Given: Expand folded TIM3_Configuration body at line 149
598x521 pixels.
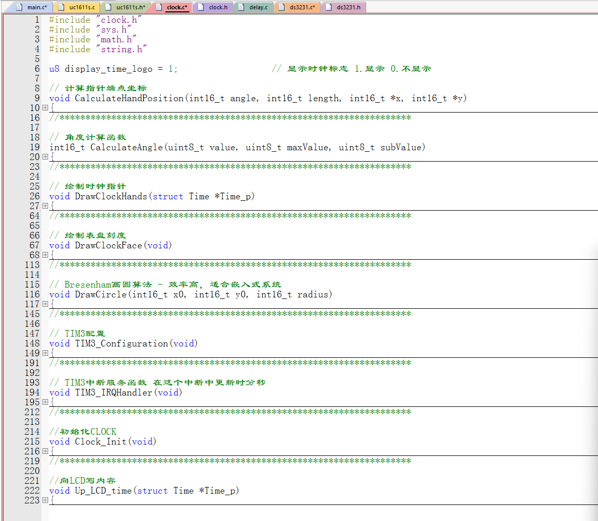Looking at the screenshot, I should tap(45, 353).
